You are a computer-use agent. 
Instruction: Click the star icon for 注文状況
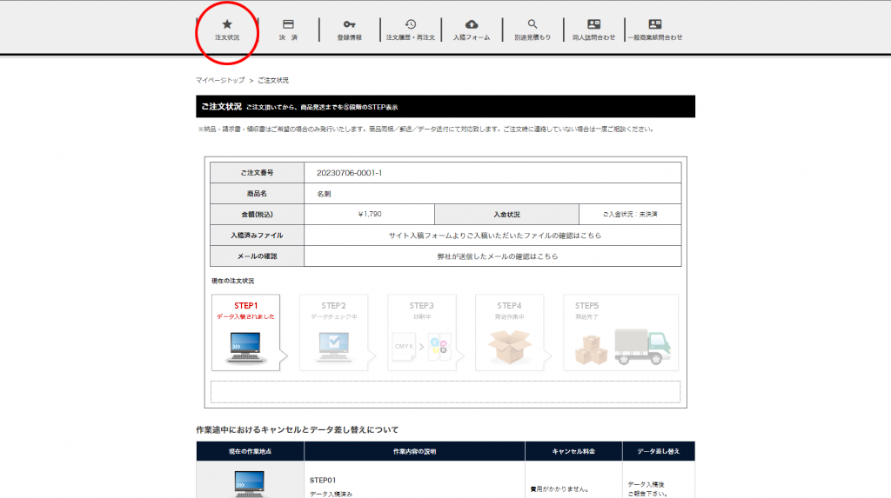[227, 24]
